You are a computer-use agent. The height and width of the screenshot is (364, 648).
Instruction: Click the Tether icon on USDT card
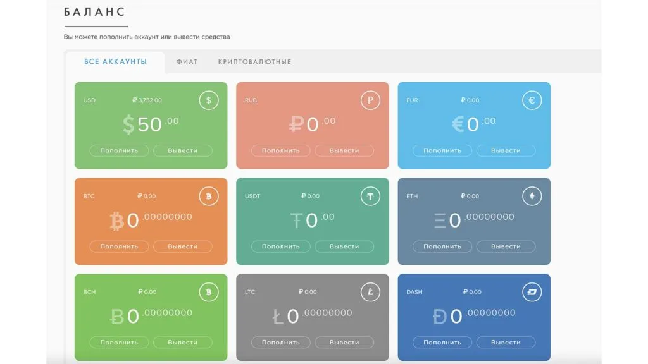370,197
